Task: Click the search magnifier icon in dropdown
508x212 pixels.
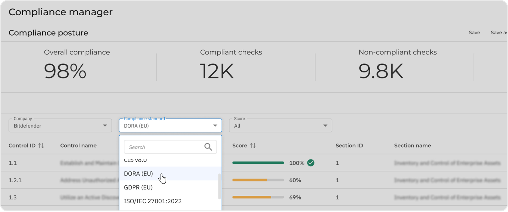Action: [x=208, y=147]
